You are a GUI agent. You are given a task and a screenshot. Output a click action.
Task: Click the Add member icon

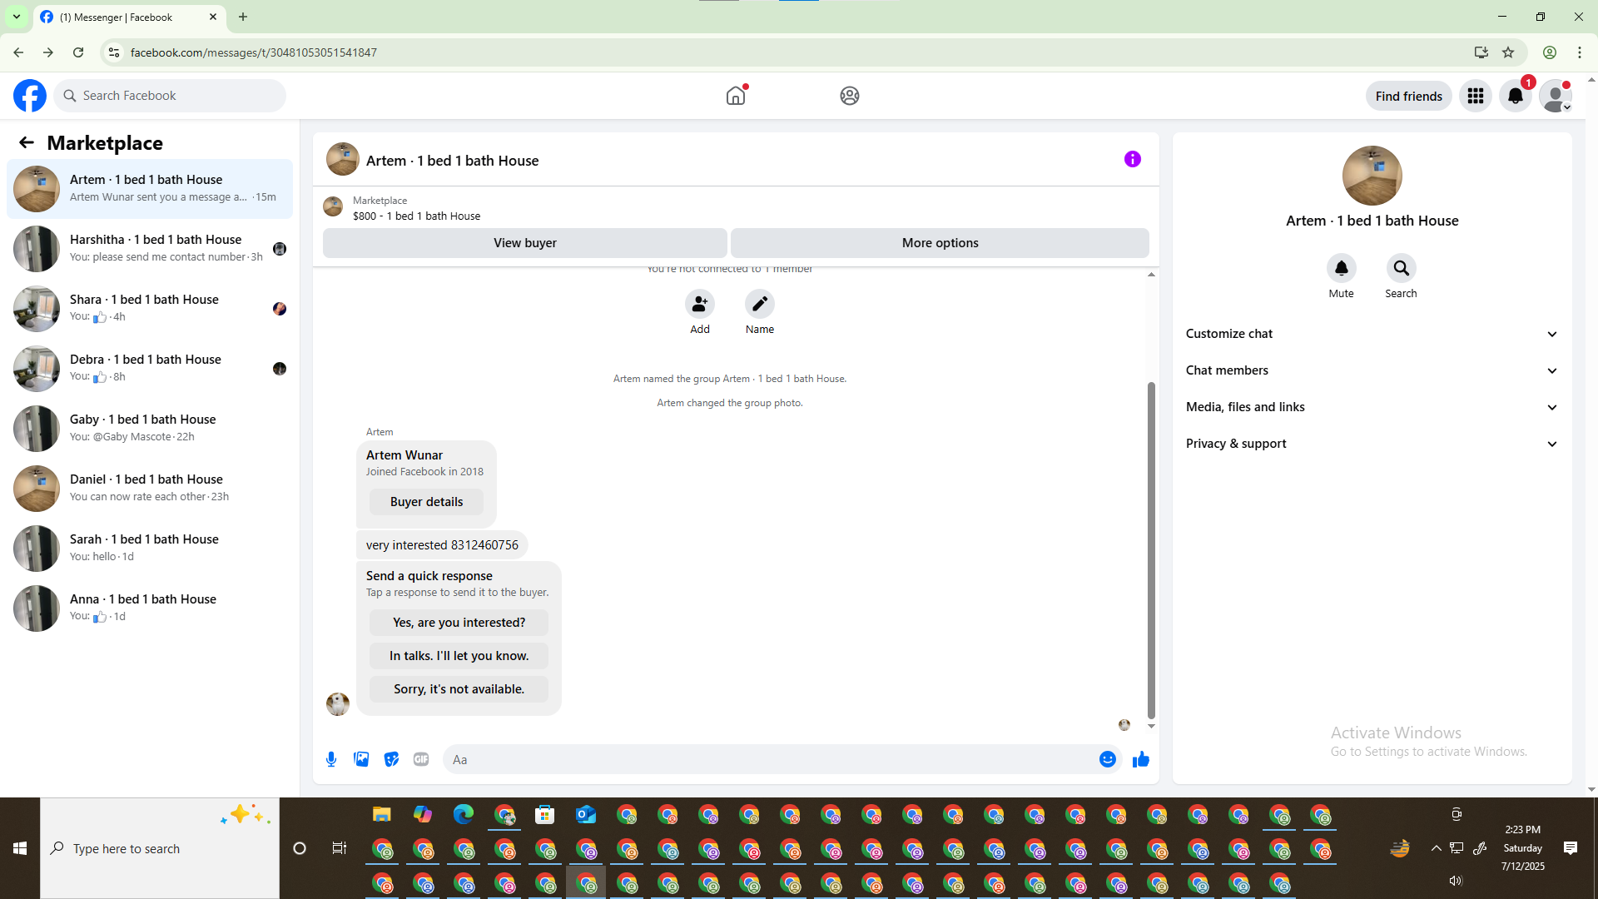(x=699, y=305)
